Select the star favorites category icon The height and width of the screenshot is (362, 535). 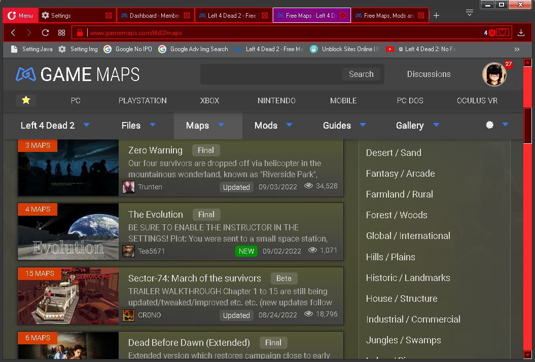(26, 100)
